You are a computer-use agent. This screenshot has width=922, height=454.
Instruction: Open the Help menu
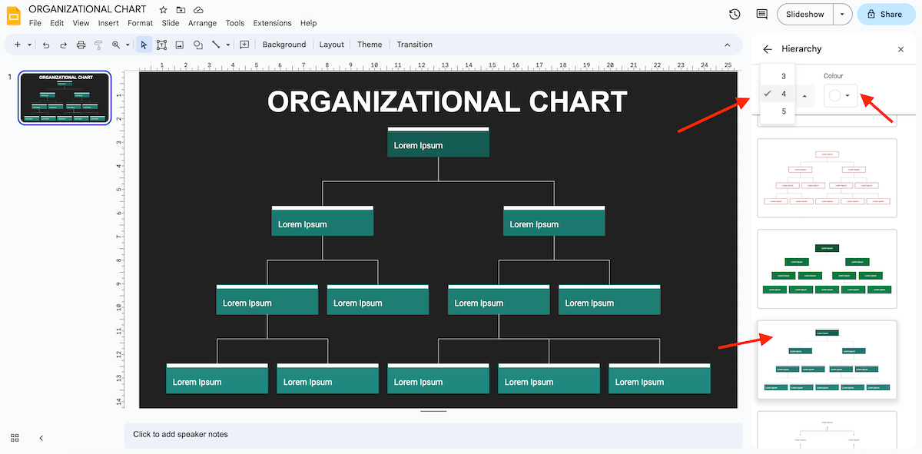(308, 23)
